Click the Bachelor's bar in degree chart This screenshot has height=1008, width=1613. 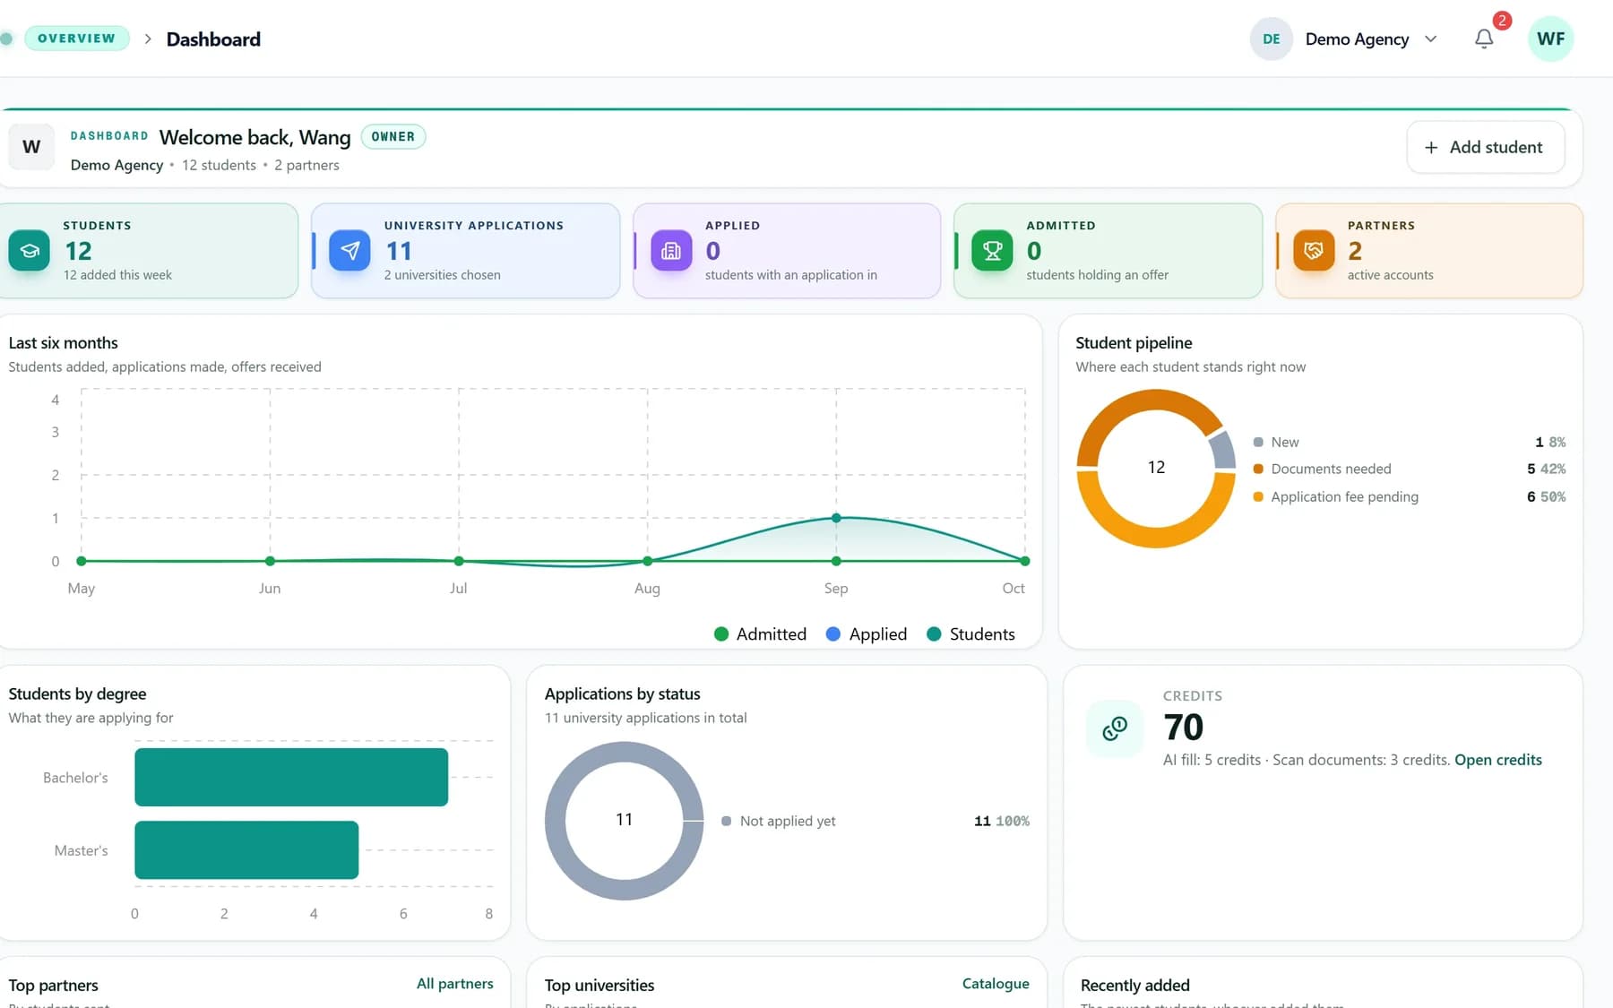(x=291, y=778)
